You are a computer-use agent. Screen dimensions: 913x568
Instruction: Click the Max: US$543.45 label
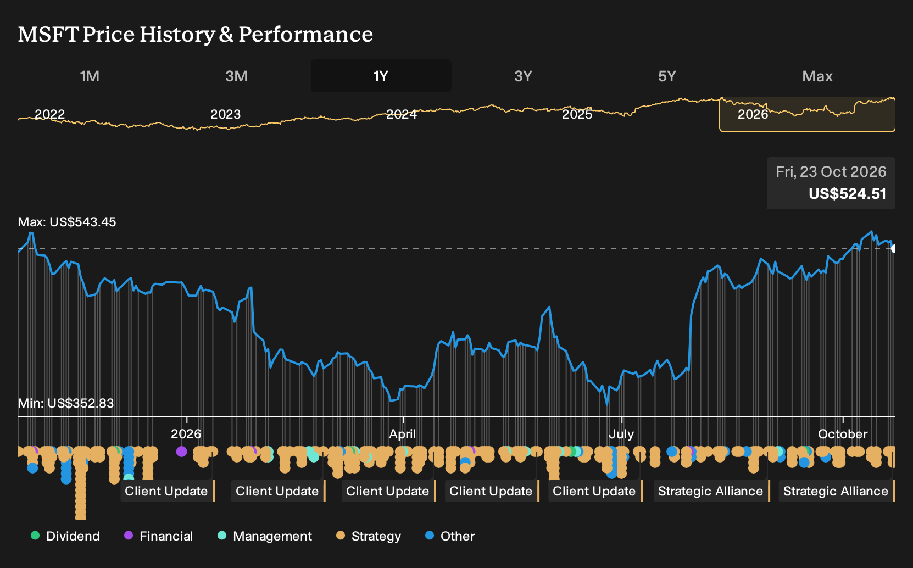click(x=67, y=222)
